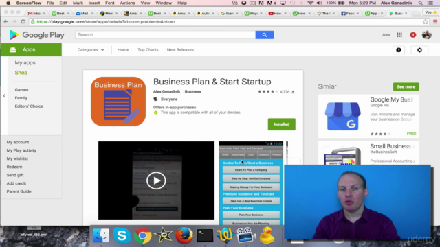Collapse the sidebar with left chevron
The width and height of the screenshot is (440, 247).
pyautogui.click(x=4, y=96)
